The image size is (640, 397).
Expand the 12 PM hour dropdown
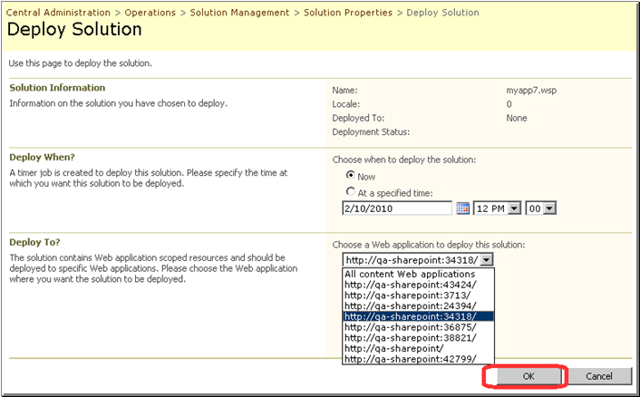click(515, 208)
